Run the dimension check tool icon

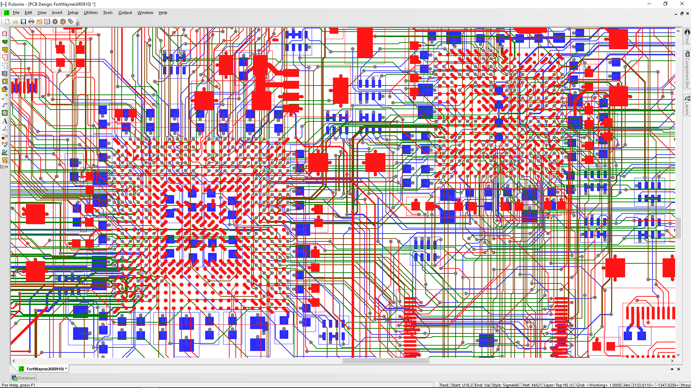pyautogui.click(x=5, y=144)
